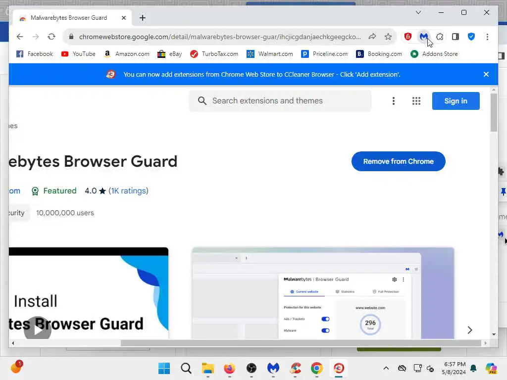Screen dimensions: 507x380
Task: Play the Install Browser Guard video
Action: coord(38,329)
